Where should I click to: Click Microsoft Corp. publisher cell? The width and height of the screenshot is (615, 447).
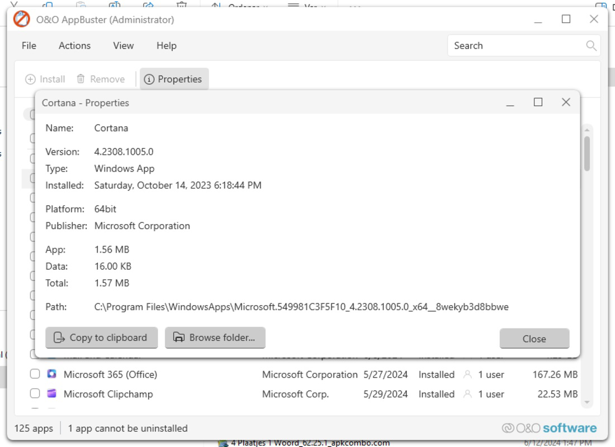coord(295,394)
